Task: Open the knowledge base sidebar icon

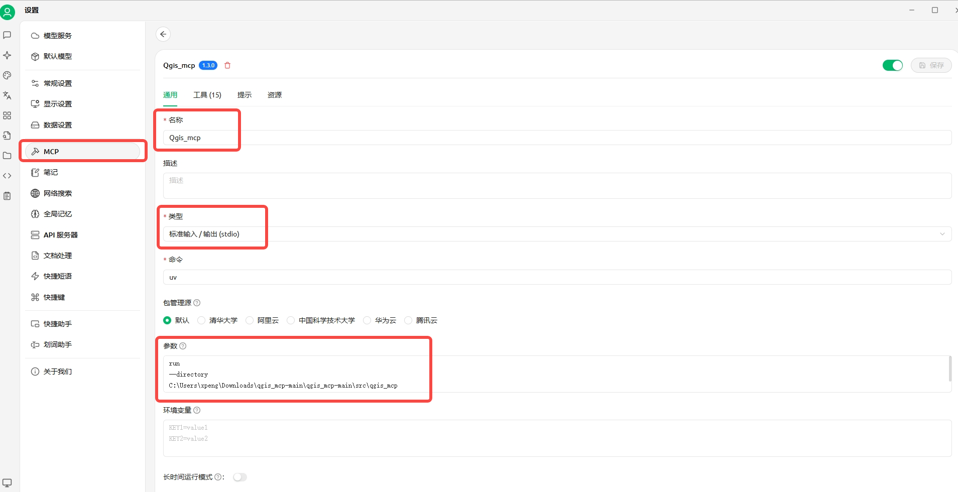Action: pos(7,136)
